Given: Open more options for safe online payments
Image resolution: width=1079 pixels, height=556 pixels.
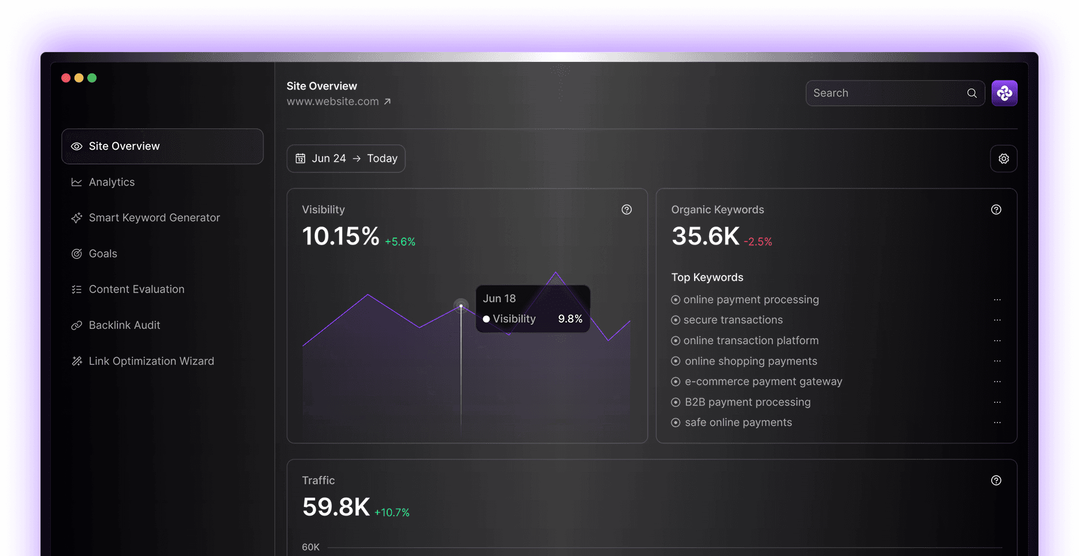Looking at the screenshot, I should click(x=997, y=422).
